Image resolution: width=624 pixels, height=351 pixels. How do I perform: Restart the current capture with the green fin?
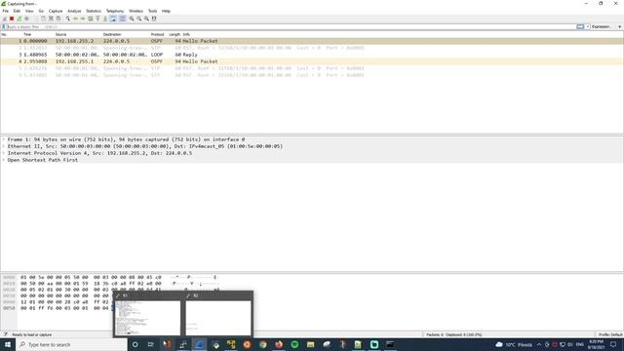tap(19, 19)
